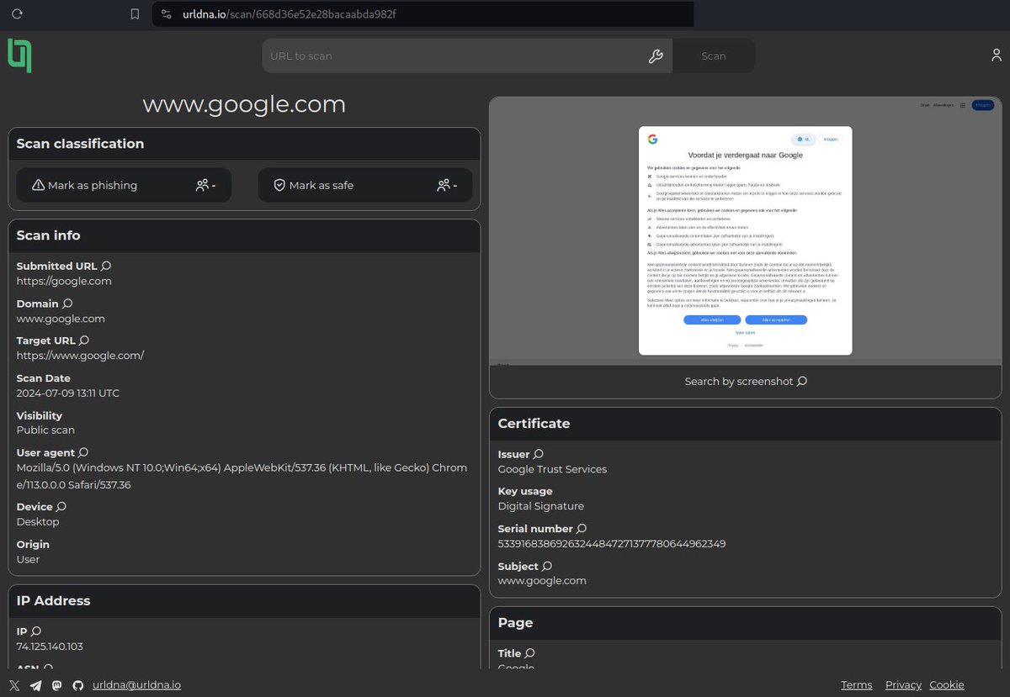Click the Scan button
Screen dimensions: 1010x697
click(714, 56)
